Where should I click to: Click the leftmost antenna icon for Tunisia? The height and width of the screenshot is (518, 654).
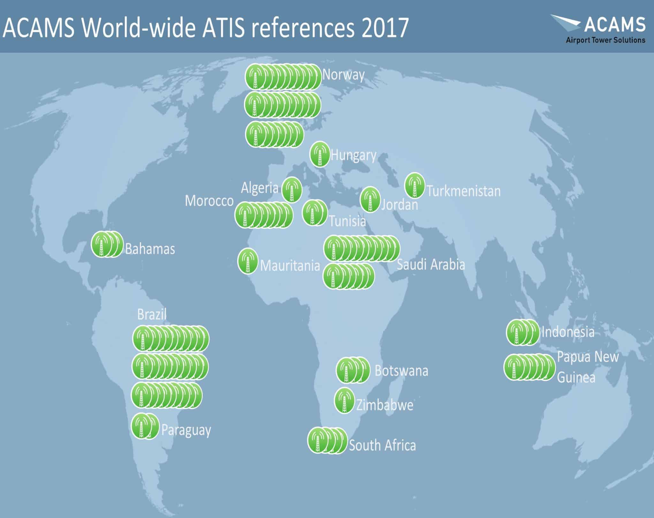[312, 213]
